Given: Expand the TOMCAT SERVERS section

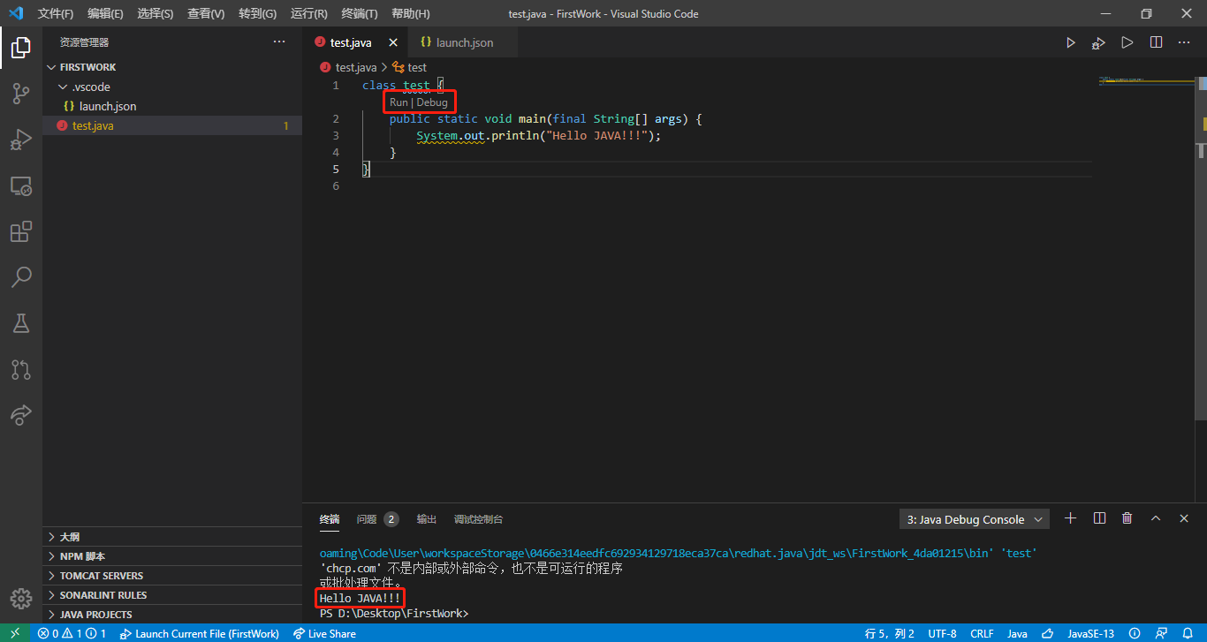Looking at the screenshot, I should [x=172, y=576].
